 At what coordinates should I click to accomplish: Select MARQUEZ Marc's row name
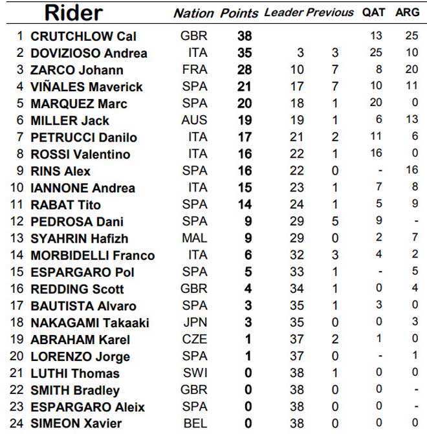point(79,103)
